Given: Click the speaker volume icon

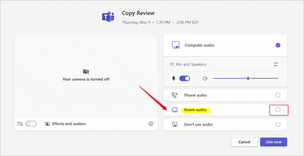Looking at the screenshot, I should click(x=205, y=78).
